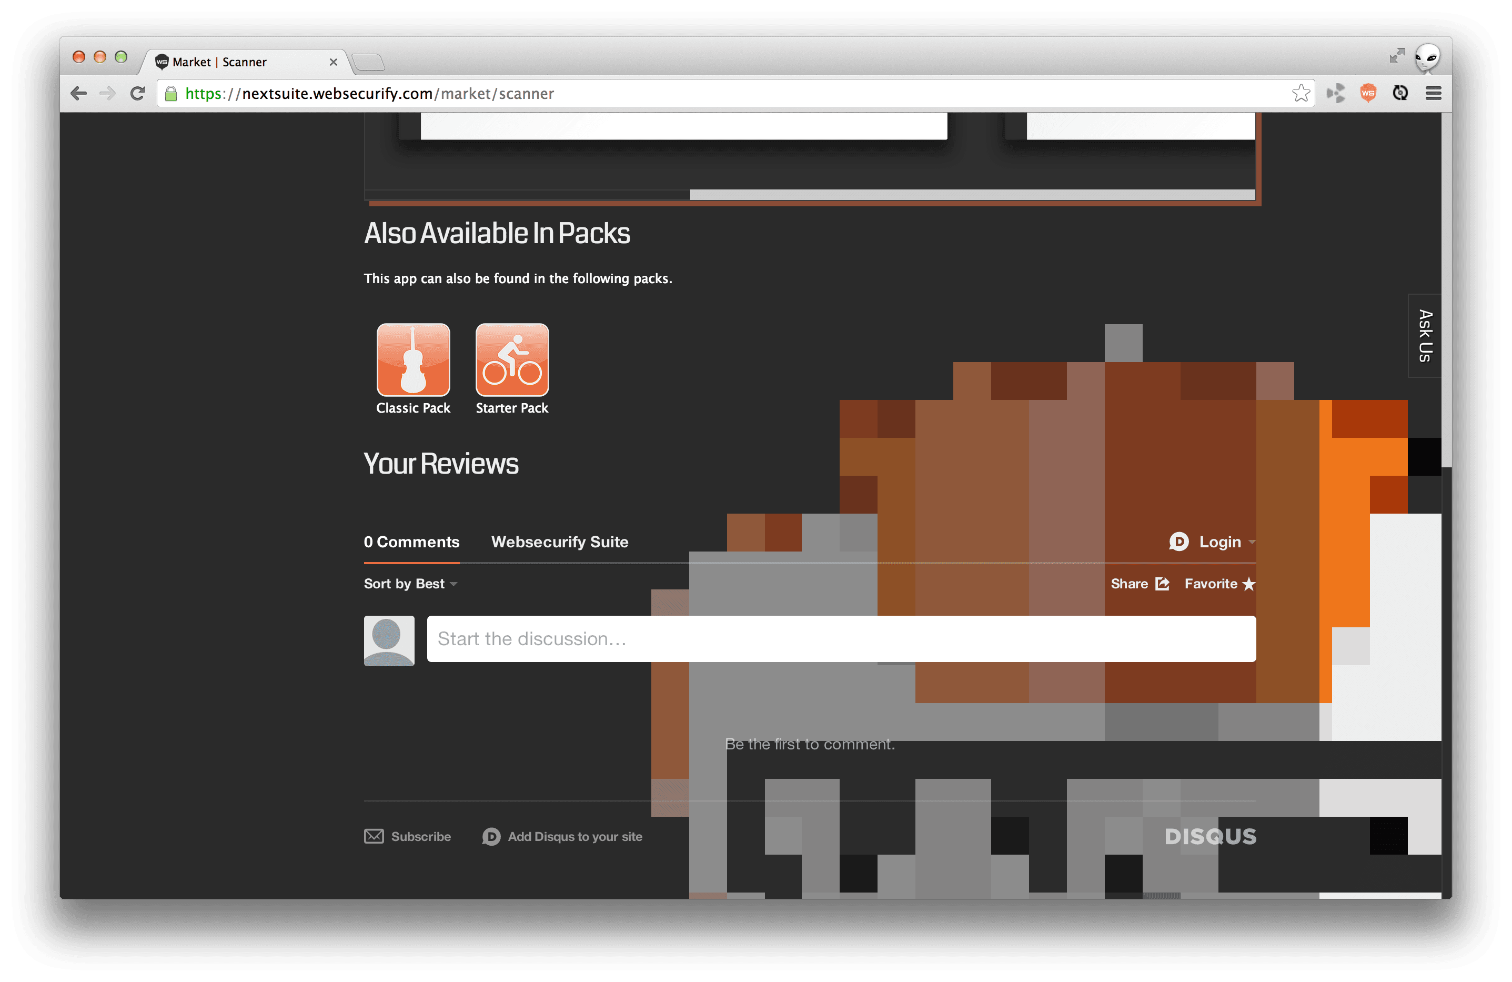
Task: Open the Chrome hamburger menu
Action: pyautogui.click(x=1433, y=94)
